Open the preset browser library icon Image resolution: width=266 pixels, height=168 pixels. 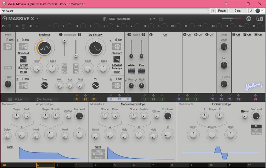click(x=105, y=19)
